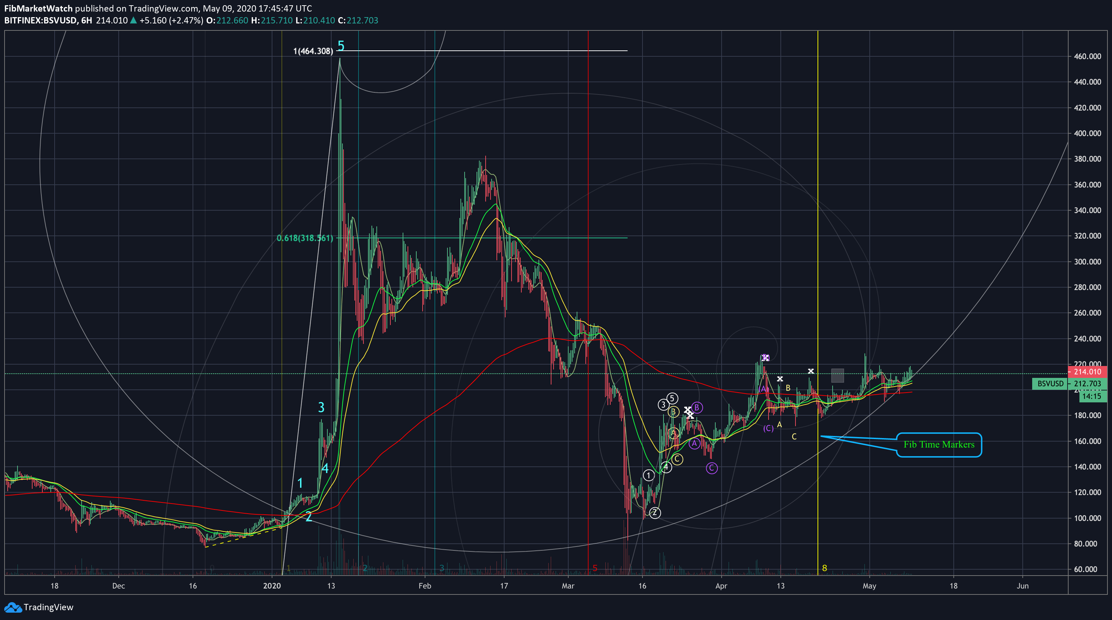The image size is (1112, 620).
Task: Click the TradingView wordmark beside the logo
Action: click(48, 607)
